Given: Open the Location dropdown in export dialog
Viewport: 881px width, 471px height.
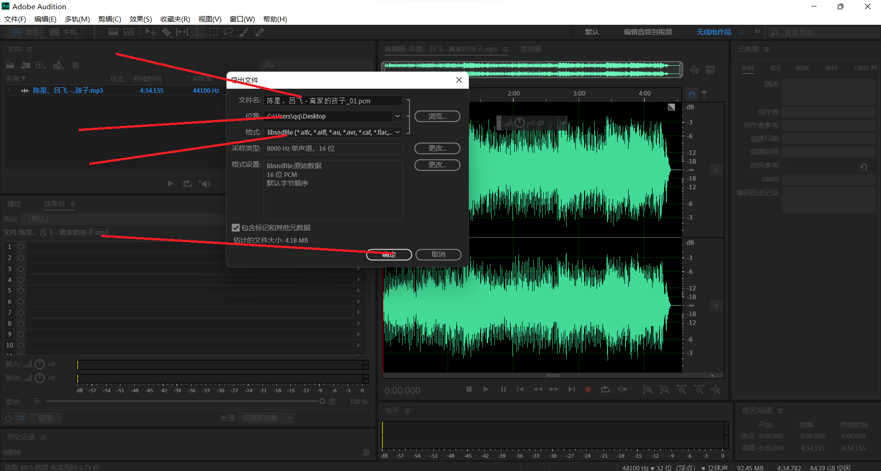Looking at the screenshot, I should [397, 116].
